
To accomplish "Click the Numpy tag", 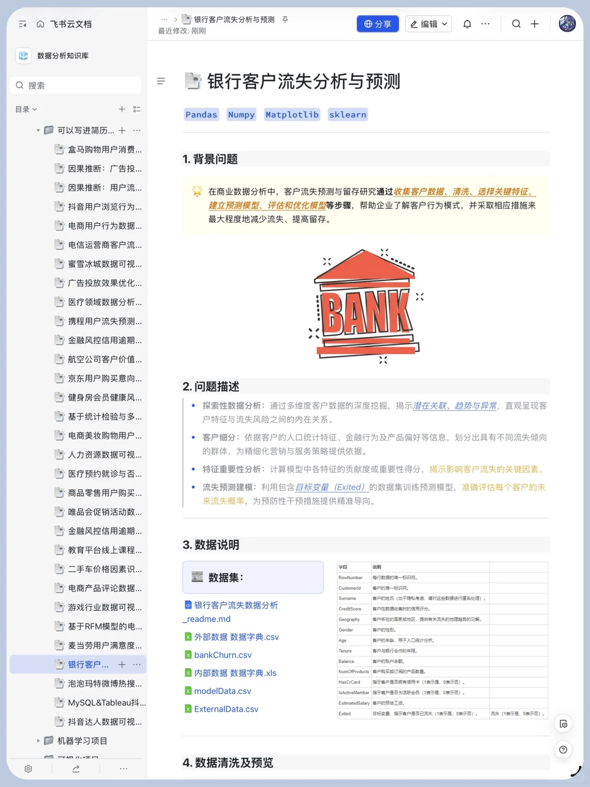I will click(x=241, y=115).
